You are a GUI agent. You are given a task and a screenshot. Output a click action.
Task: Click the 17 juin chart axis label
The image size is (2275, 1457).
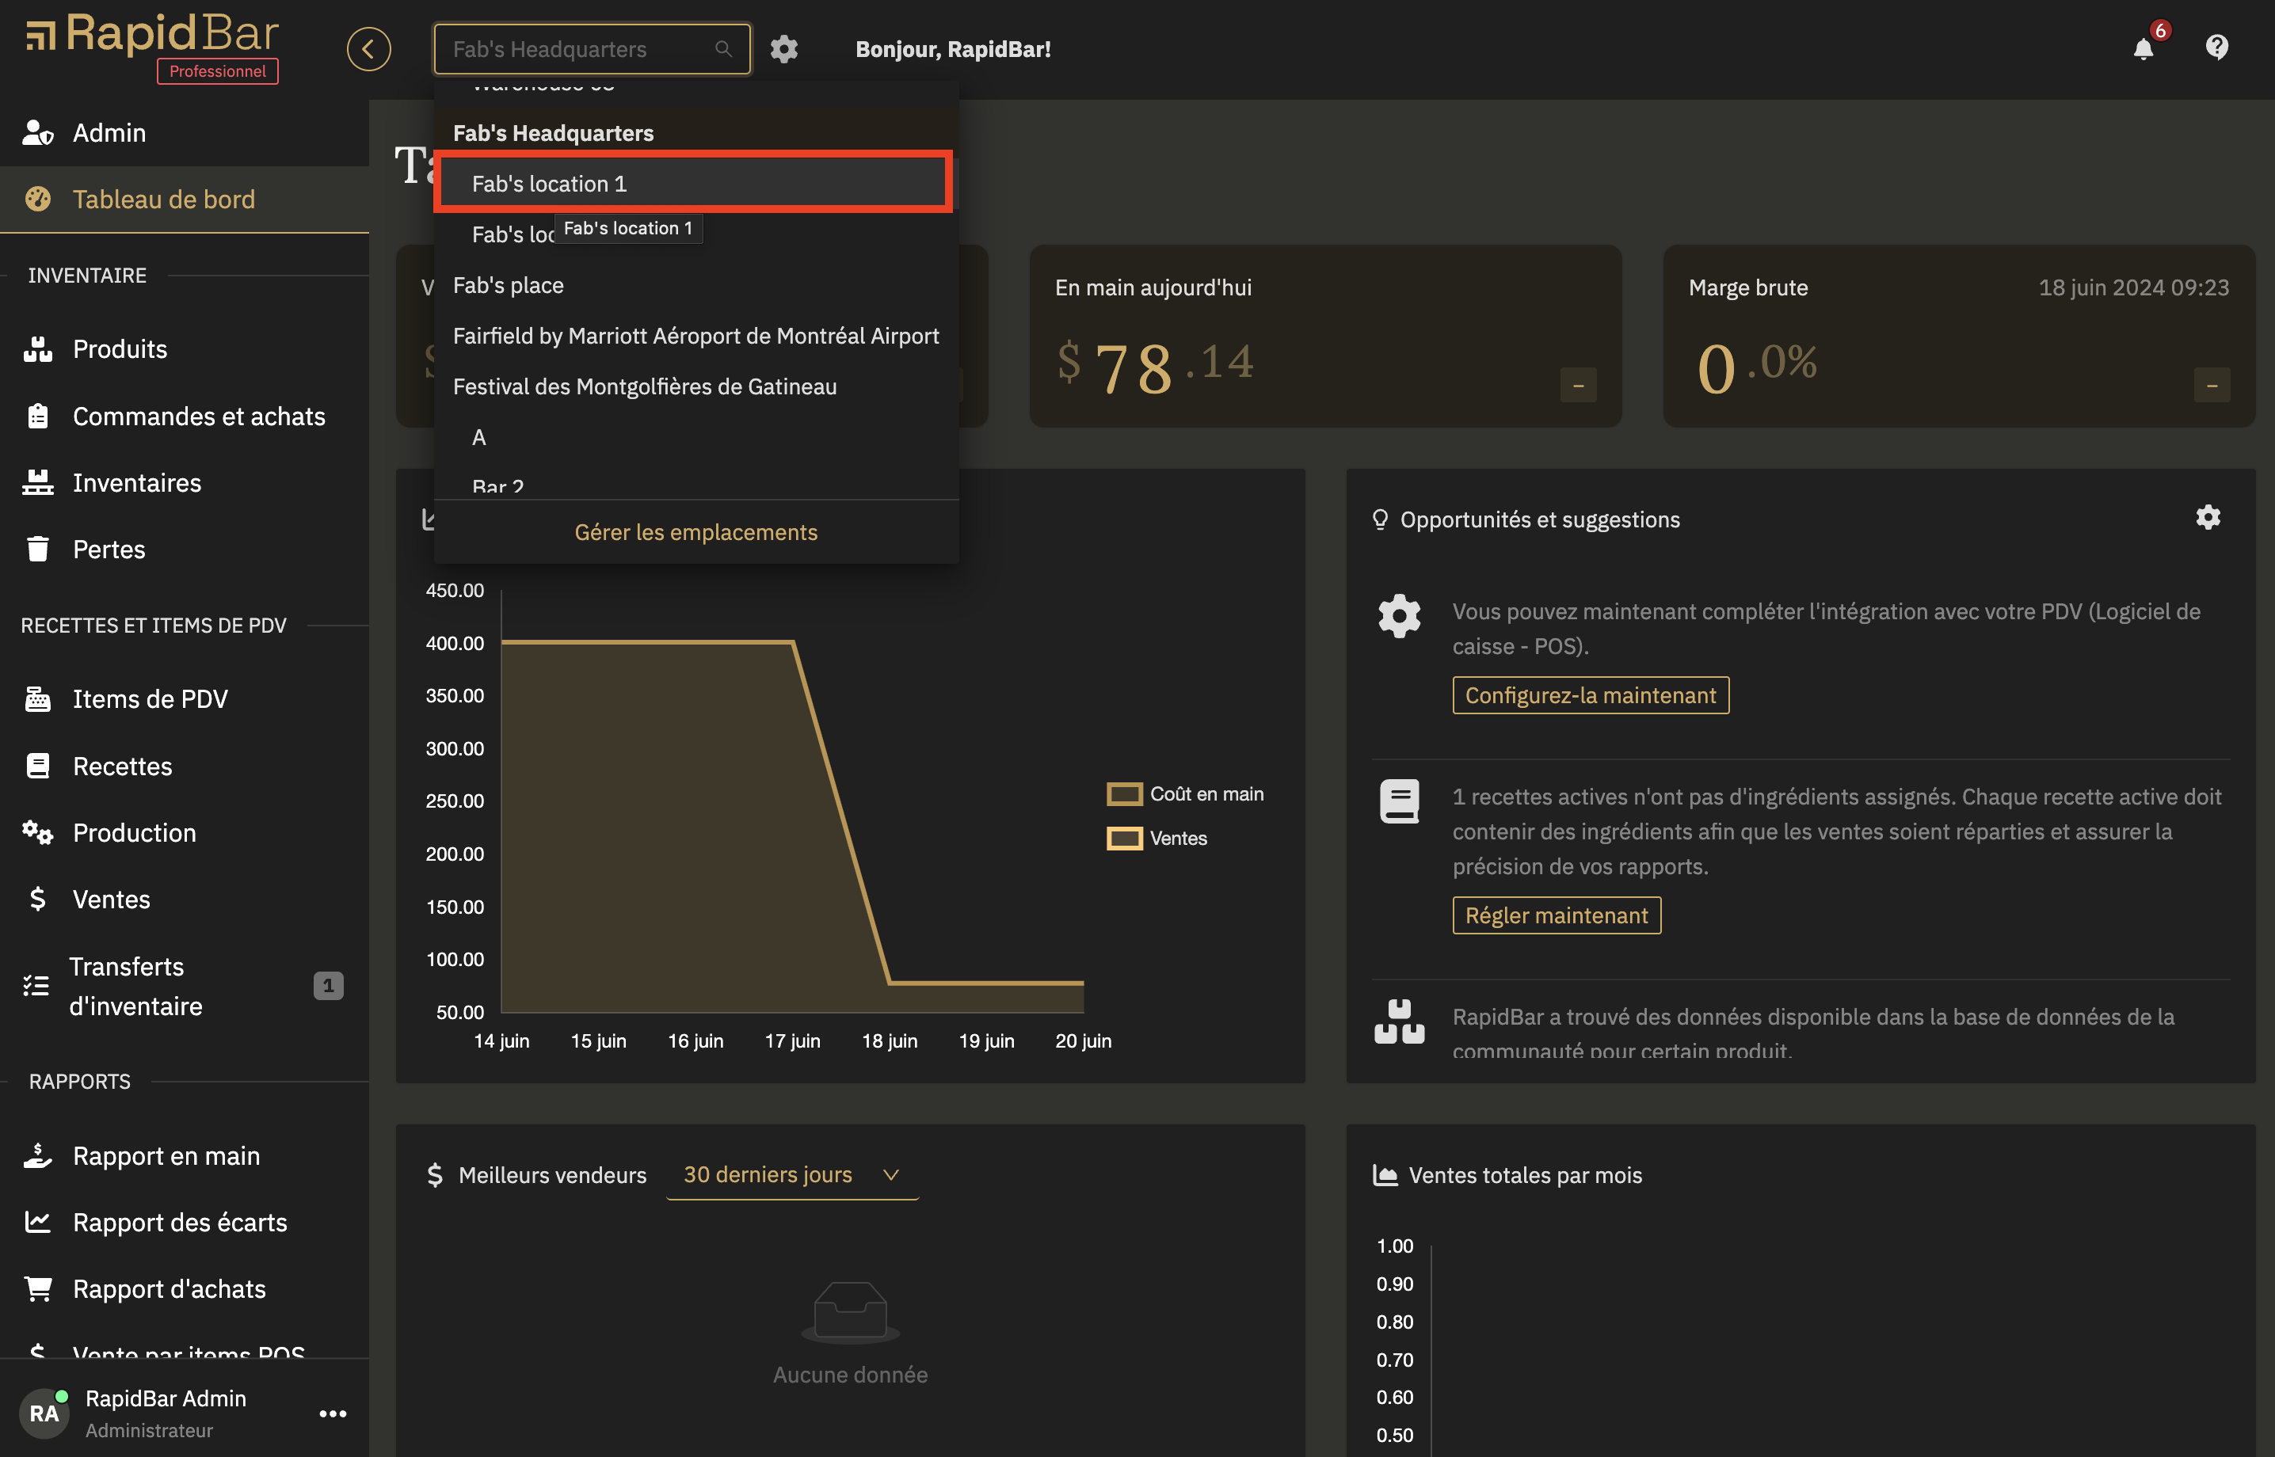click(792, 1040)
